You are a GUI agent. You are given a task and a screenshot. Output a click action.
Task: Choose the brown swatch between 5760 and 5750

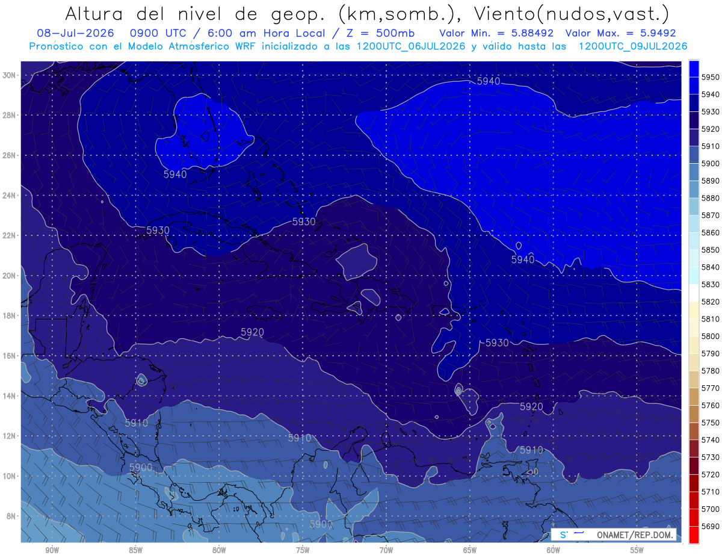click(694, 414)
